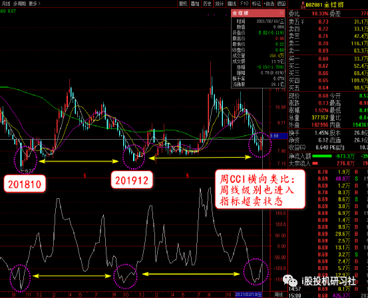The height and width of the screenshot is (298, 368).
Task: Select the 买四 8.65 bid row
Action: tap(328, 80)
